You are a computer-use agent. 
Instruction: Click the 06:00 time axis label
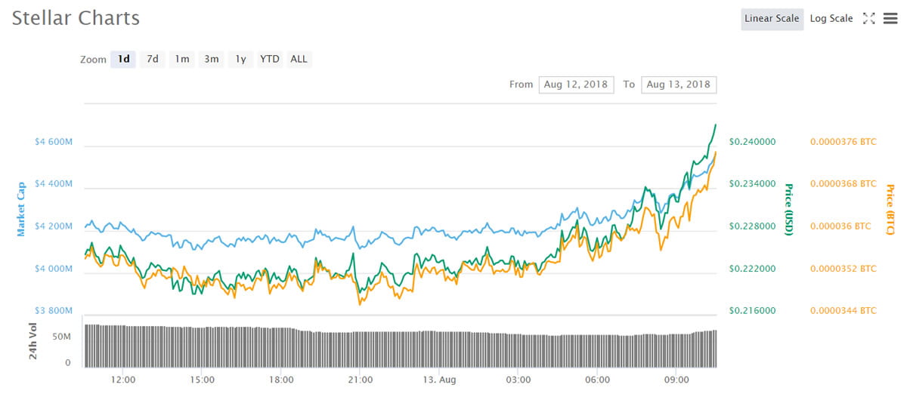click(597, 380)
